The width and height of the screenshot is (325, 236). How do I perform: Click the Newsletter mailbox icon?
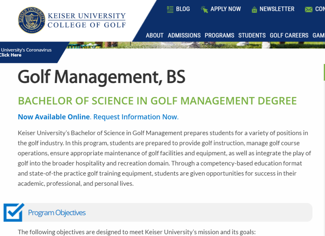tap(254, 9)
